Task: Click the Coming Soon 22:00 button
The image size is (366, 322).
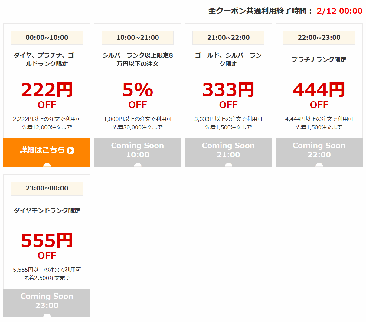Action: click(319, 151)
